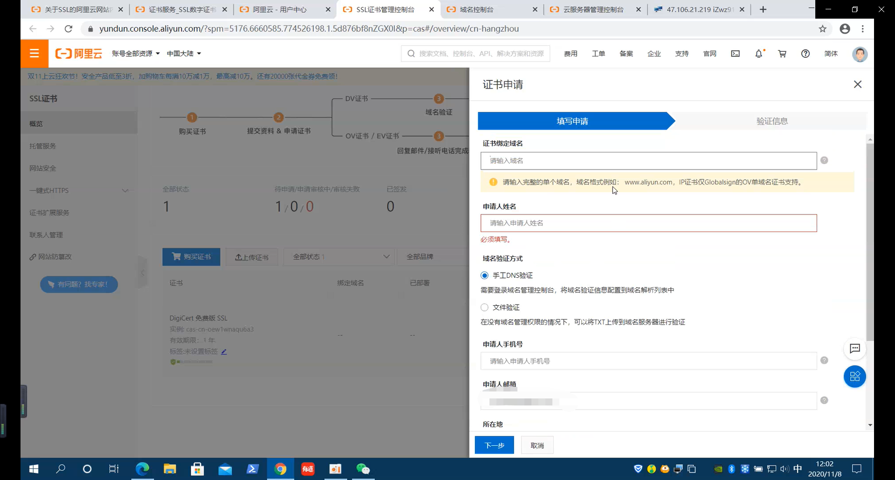
Task: Click the form panel vertical scrollbar
Action: tap(870, 242)
